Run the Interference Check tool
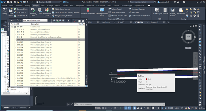This screenshot has width=206, height=111. tap(47, 12)
